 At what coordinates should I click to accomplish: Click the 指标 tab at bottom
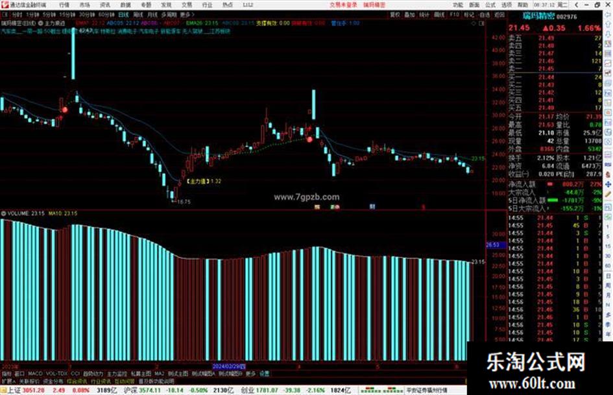click(6, 374)
